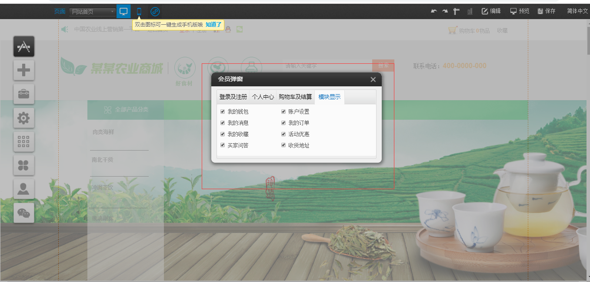590x282 pixels.
Task: Open the 网站首页 page dropdown
Action: coord(92,12)
